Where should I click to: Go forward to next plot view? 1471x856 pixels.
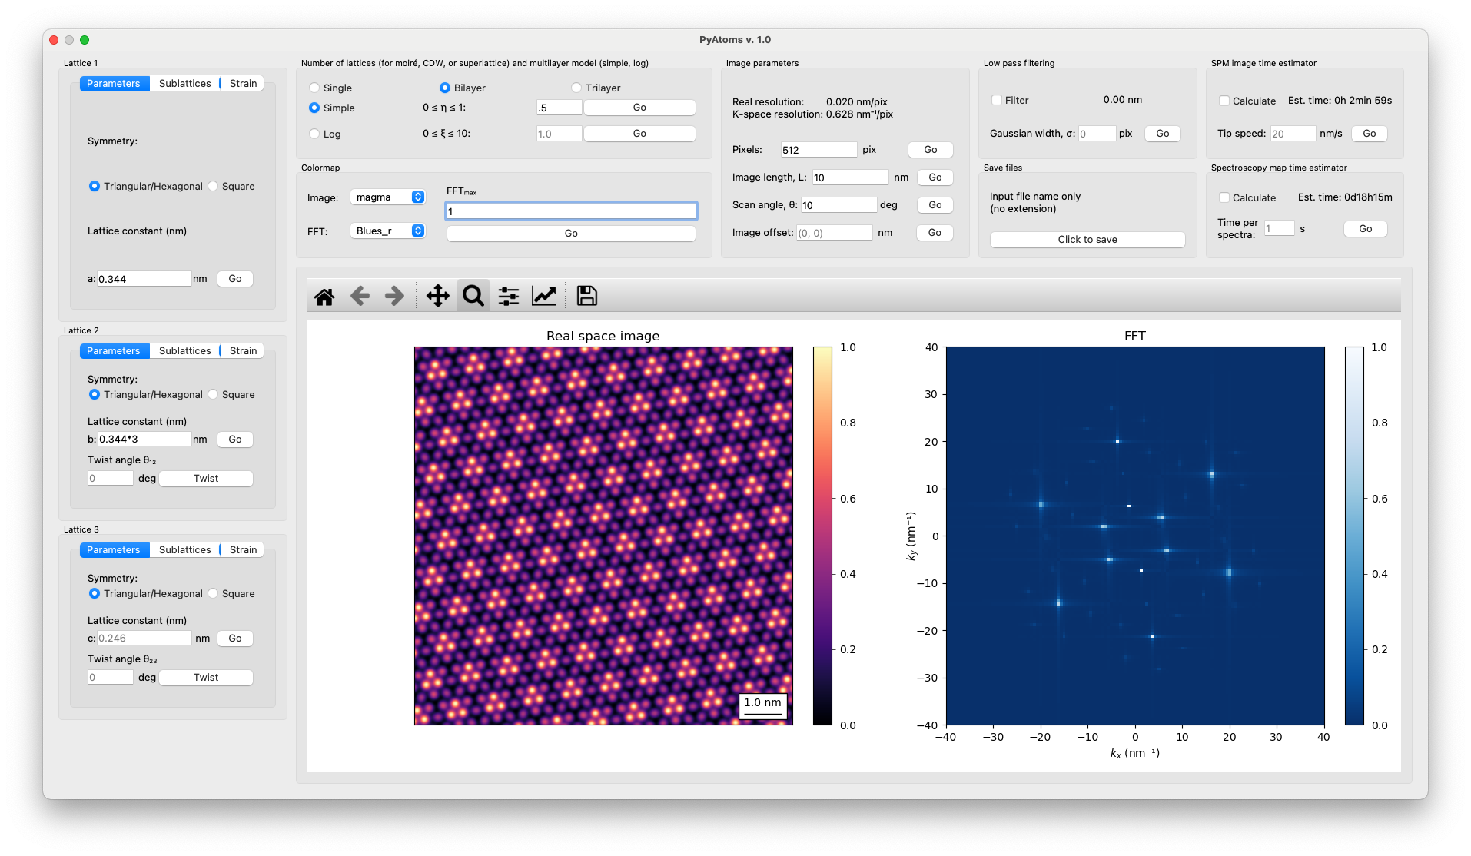(x=394, y=296)
